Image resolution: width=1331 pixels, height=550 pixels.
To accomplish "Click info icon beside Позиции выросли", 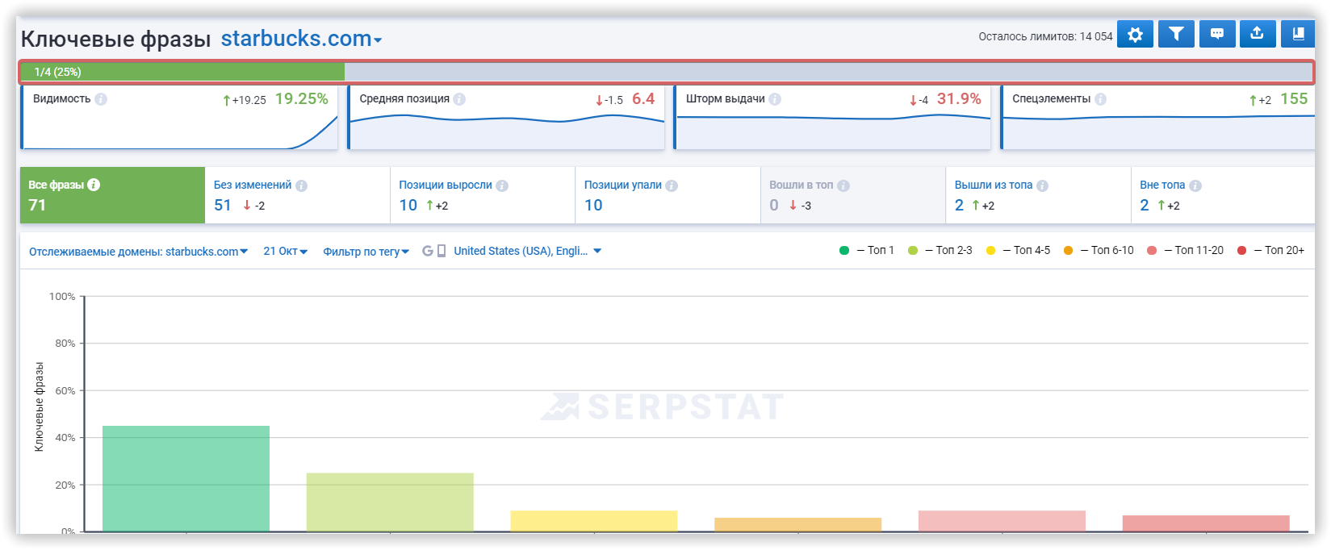I will [x=502, y=185].
